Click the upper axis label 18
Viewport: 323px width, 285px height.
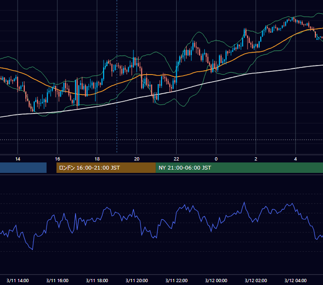point(97,159)
